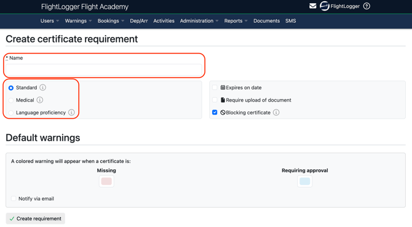
Task: Show info for Medical certificate type
Action: (40, 100)
